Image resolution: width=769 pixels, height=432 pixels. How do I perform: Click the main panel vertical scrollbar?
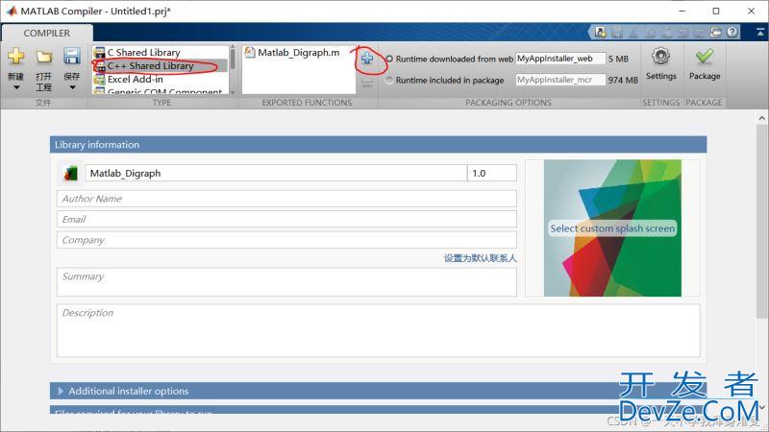(761, 221)
